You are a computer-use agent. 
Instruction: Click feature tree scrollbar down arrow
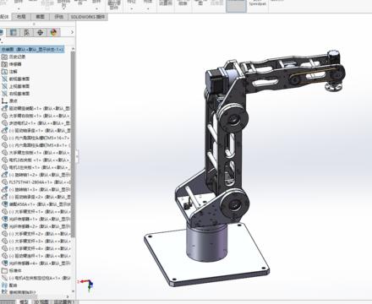pyautogui.click(x=73, y=291)
